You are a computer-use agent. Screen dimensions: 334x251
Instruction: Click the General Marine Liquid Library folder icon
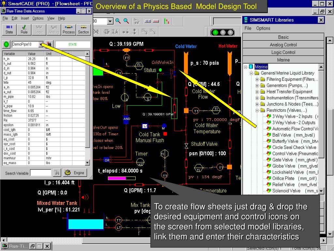coord(257,73)
